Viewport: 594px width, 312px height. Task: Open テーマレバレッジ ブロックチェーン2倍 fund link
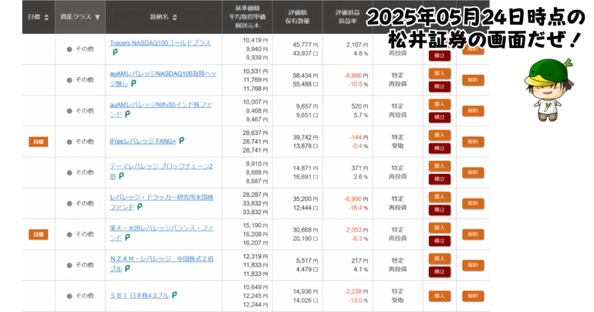pos(161,171)
